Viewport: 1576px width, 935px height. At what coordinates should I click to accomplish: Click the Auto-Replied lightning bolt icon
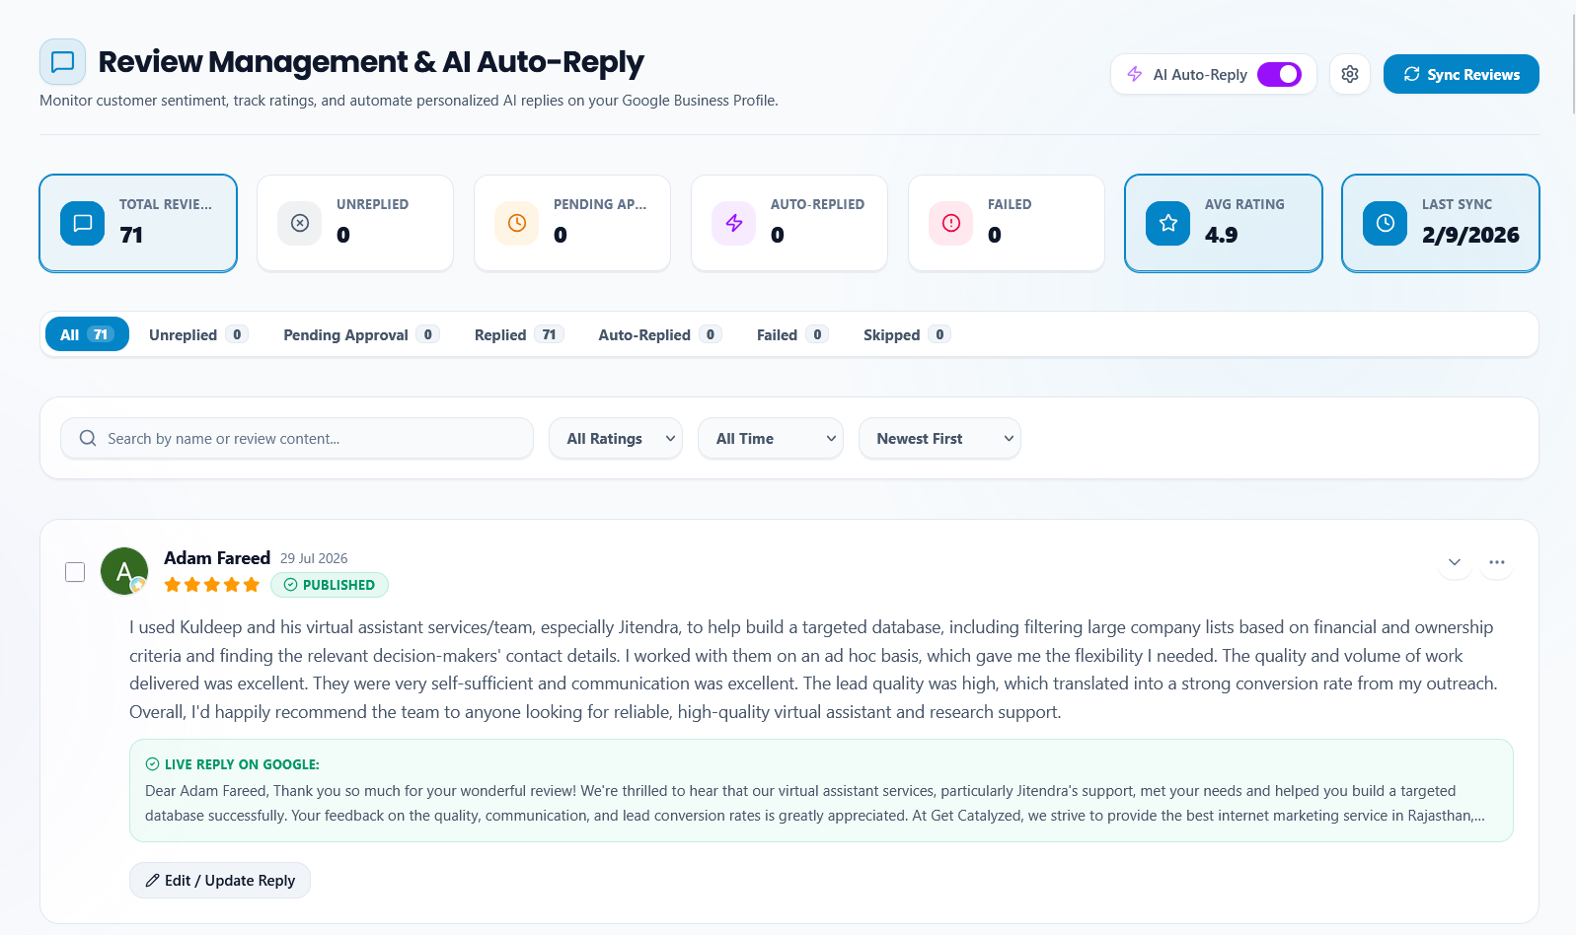click(x=734, y=223)
